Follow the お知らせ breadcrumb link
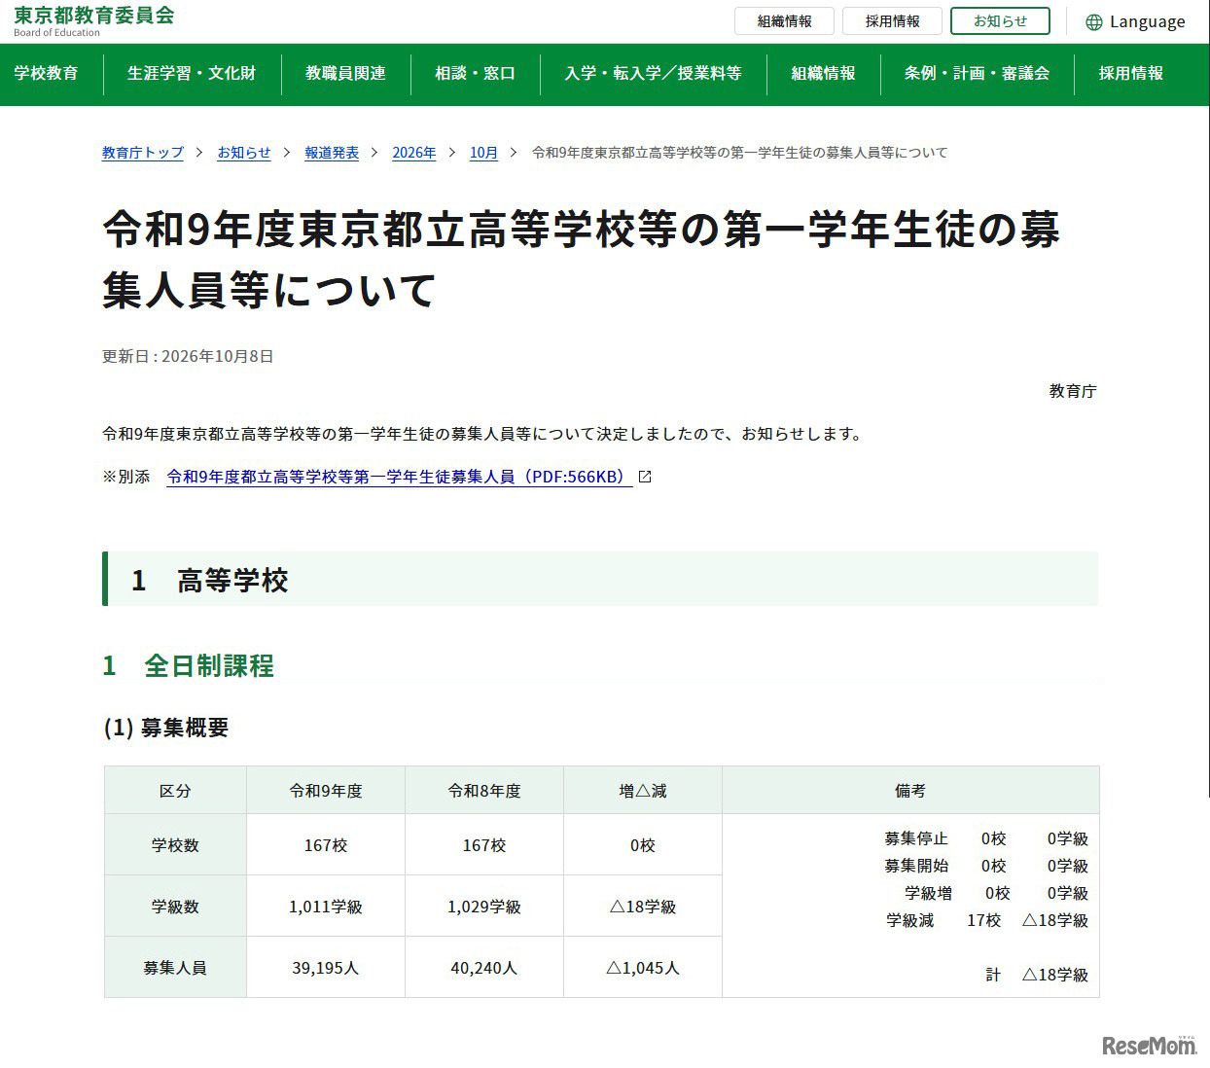Viewport: 1210px width, 1068px height. click(244, 153)
